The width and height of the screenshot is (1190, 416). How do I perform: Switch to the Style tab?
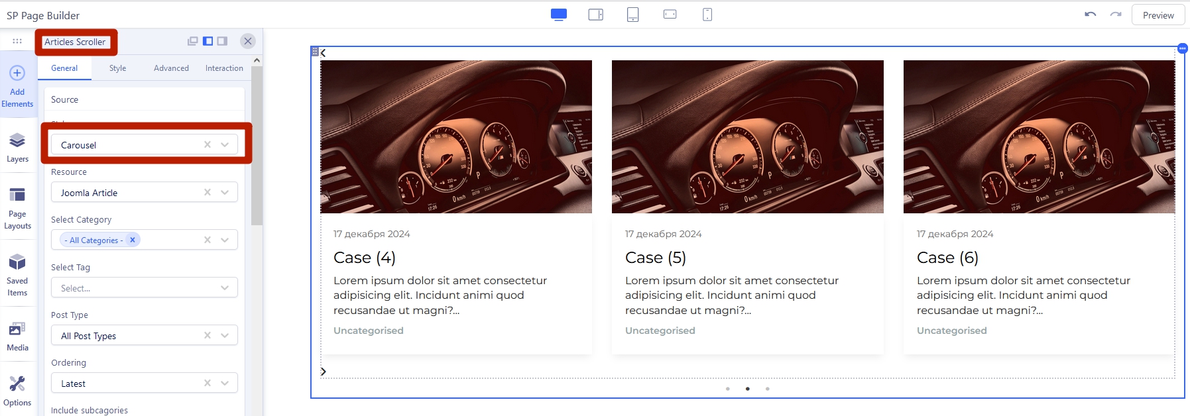(117, 68)
